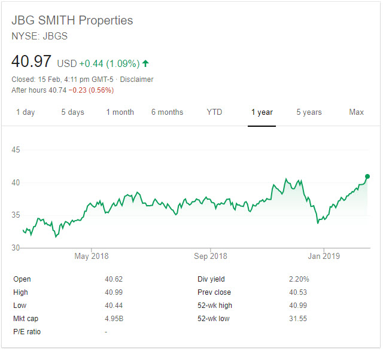Viewport: 383px width, 351px height.
Task: Open the Max range tab
Action: [x=357, y=112]
